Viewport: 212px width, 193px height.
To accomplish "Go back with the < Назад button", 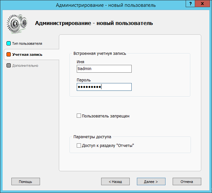I will coord(115,182).
